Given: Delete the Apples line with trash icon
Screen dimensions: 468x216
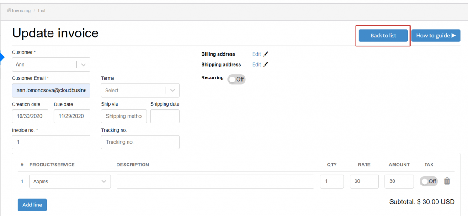Looking at the screenshot, I should click(x=447, y=181).
